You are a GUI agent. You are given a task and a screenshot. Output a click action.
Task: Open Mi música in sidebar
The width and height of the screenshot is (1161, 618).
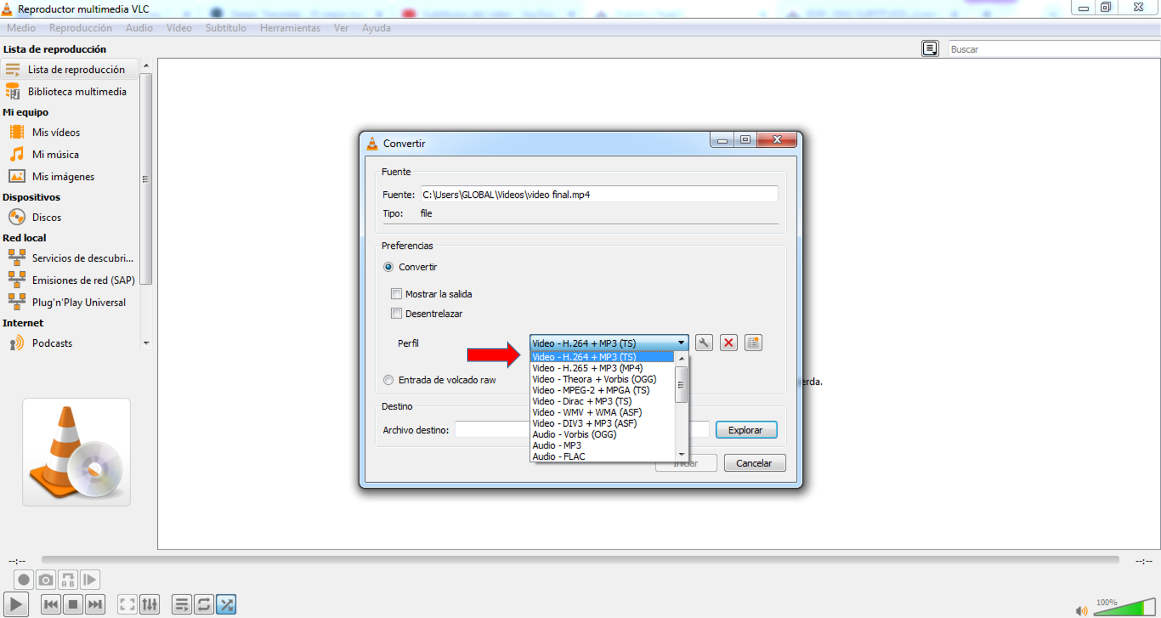click(55, 154)
